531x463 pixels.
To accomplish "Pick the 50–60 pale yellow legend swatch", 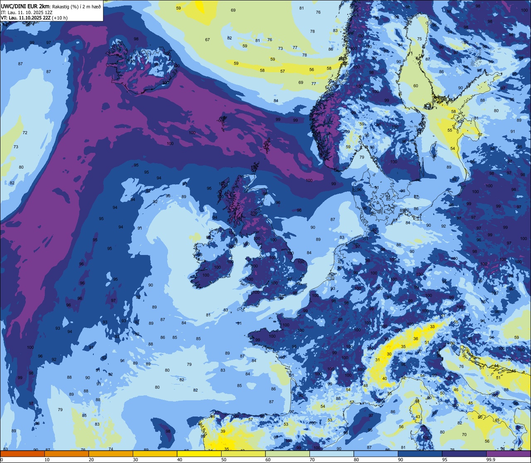I will 243,454.
